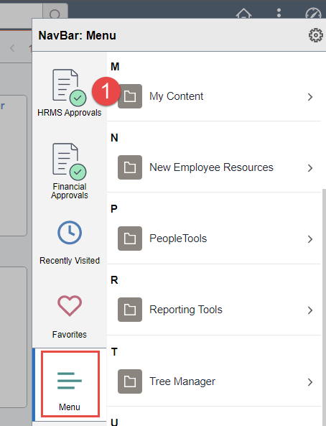
Task: Open the Favorites heart icon
Action: click(70, 305)
